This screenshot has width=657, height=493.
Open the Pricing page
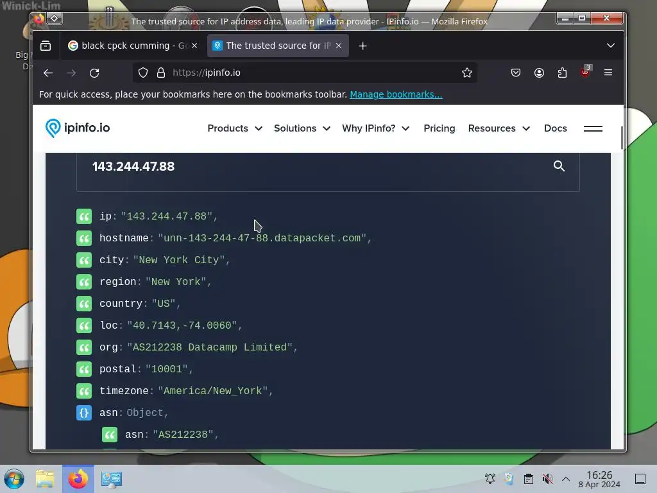pos(439,128)
